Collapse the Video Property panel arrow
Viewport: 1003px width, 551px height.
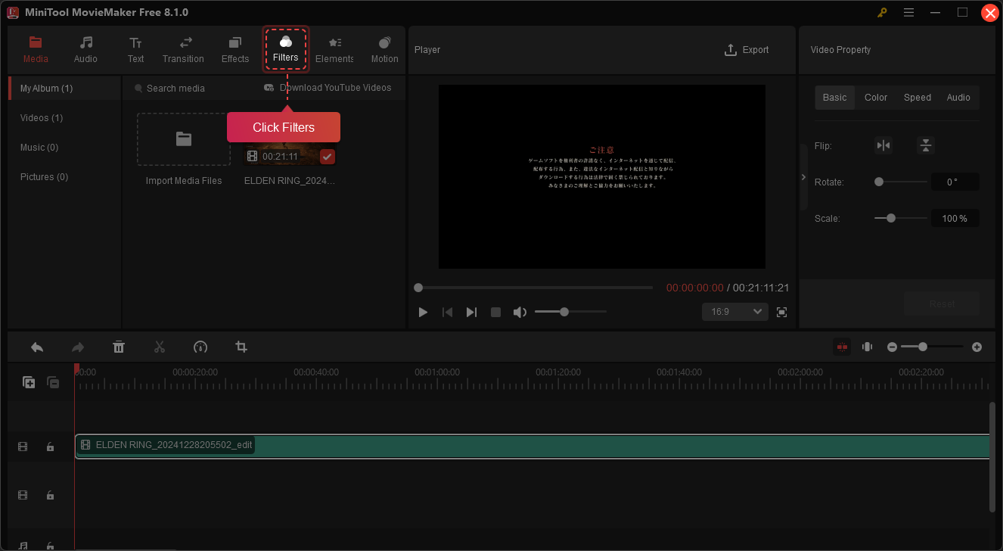point(803,177)
